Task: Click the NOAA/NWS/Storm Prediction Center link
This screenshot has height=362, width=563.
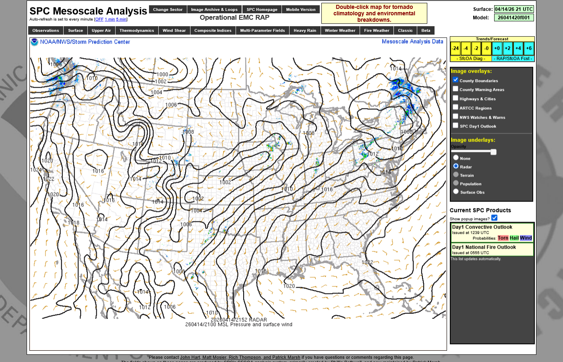Action: click(x=85, y=42)
